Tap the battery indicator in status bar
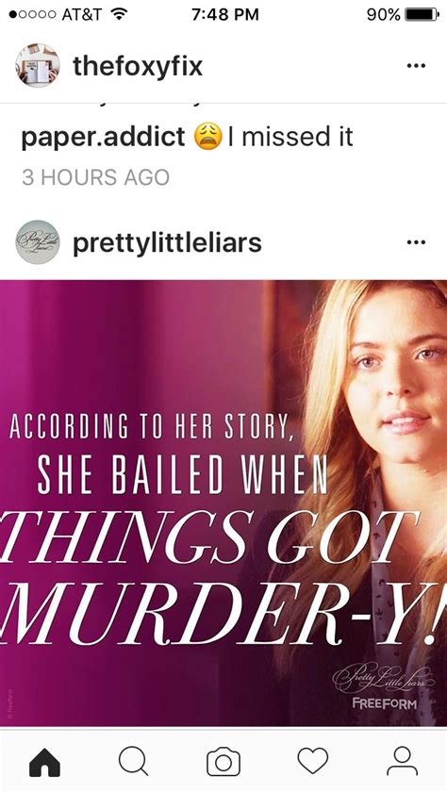 click(x=422, y=15)
